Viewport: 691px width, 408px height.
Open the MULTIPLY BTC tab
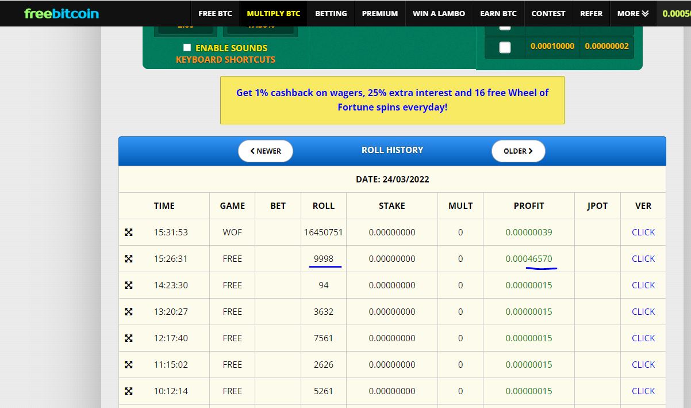274,13
